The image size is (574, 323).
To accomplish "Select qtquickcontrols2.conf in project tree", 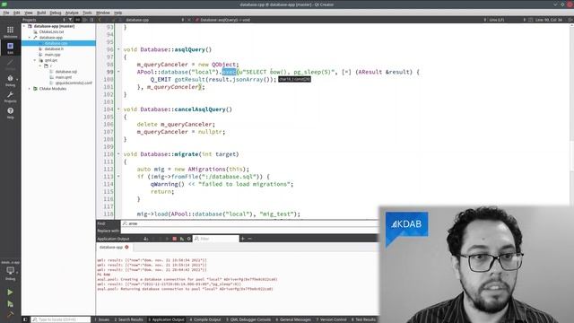I will point(74,83).
